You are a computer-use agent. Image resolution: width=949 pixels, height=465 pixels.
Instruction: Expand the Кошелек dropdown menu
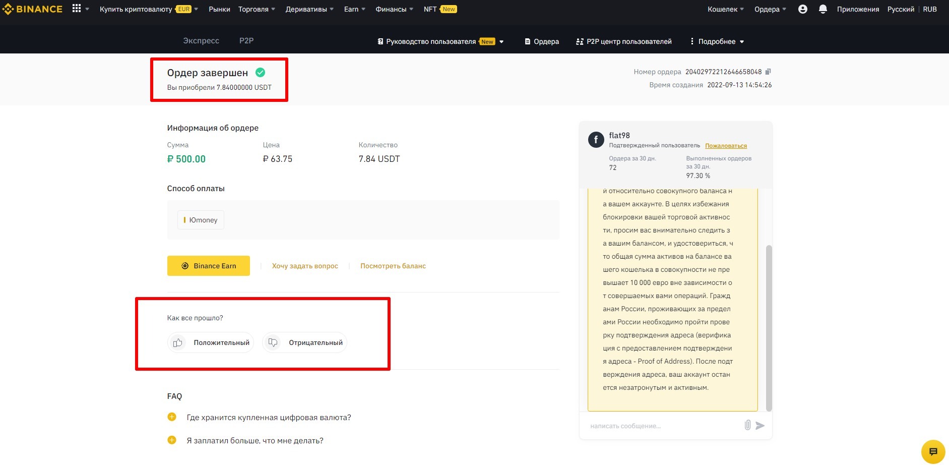click(x=725, y=9)
